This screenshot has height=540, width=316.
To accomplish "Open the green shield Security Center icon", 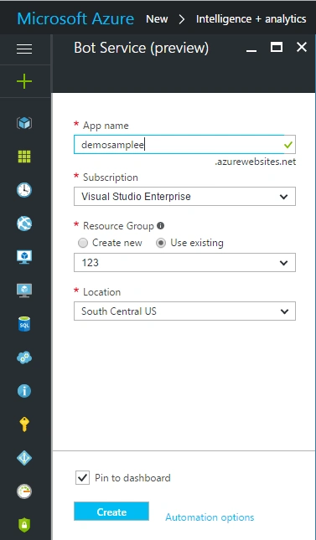I will pos(24,525).
